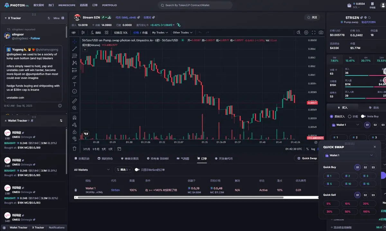Open the go-to-date calendar icon

point(119,149)
